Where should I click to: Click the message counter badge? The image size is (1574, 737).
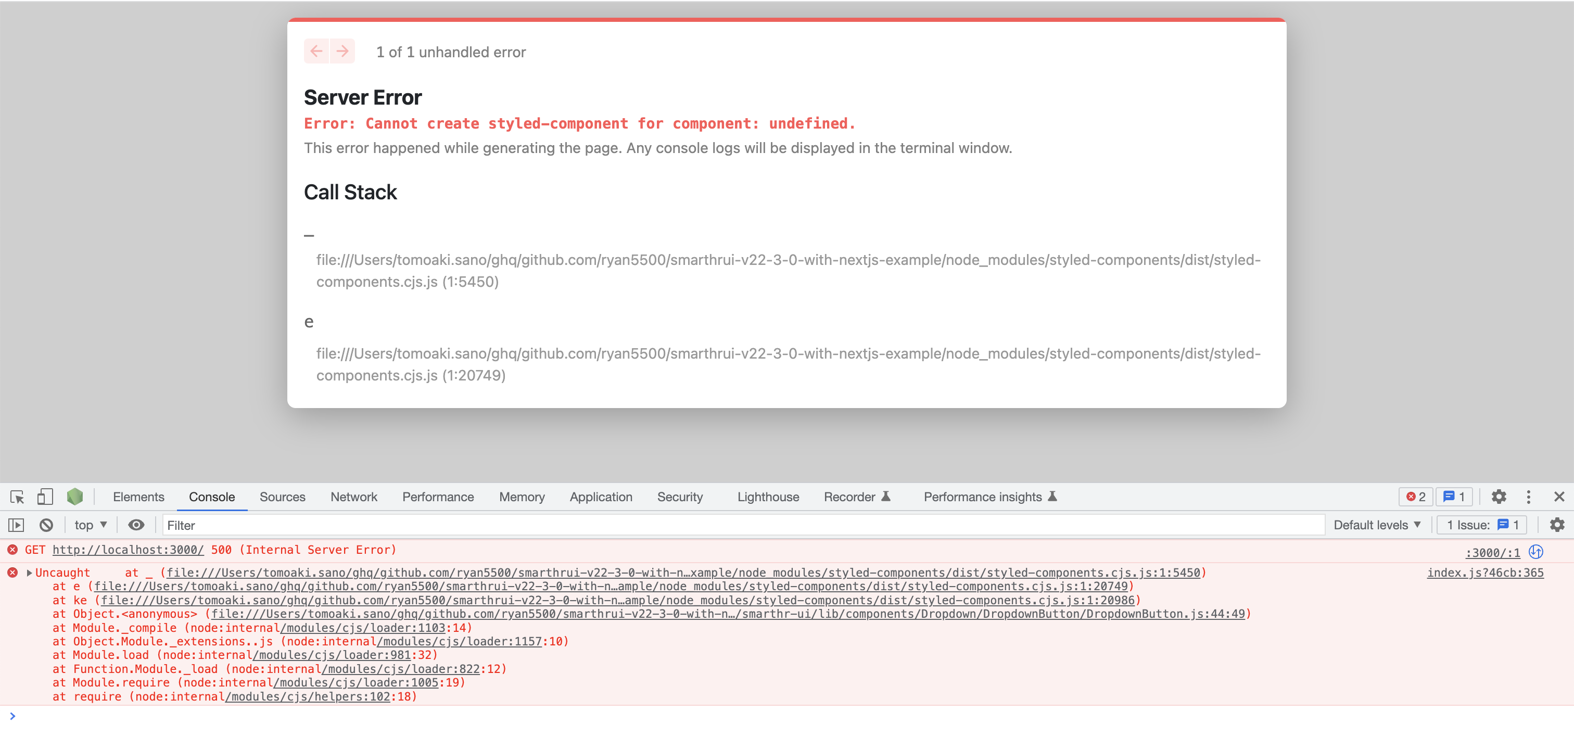tap(1454, 497)
